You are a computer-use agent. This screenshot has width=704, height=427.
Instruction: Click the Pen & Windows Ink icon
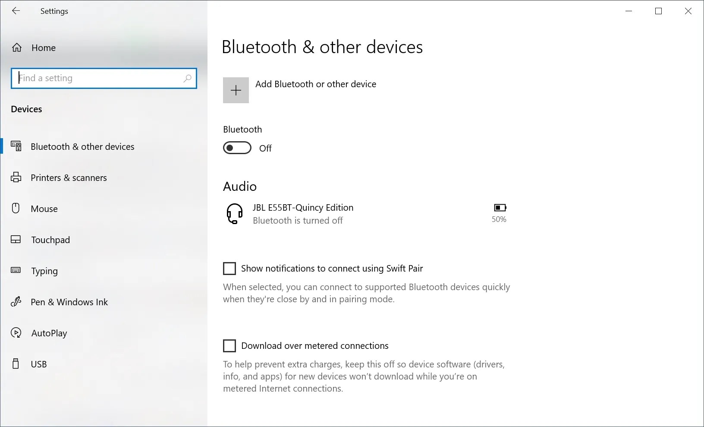16,302
